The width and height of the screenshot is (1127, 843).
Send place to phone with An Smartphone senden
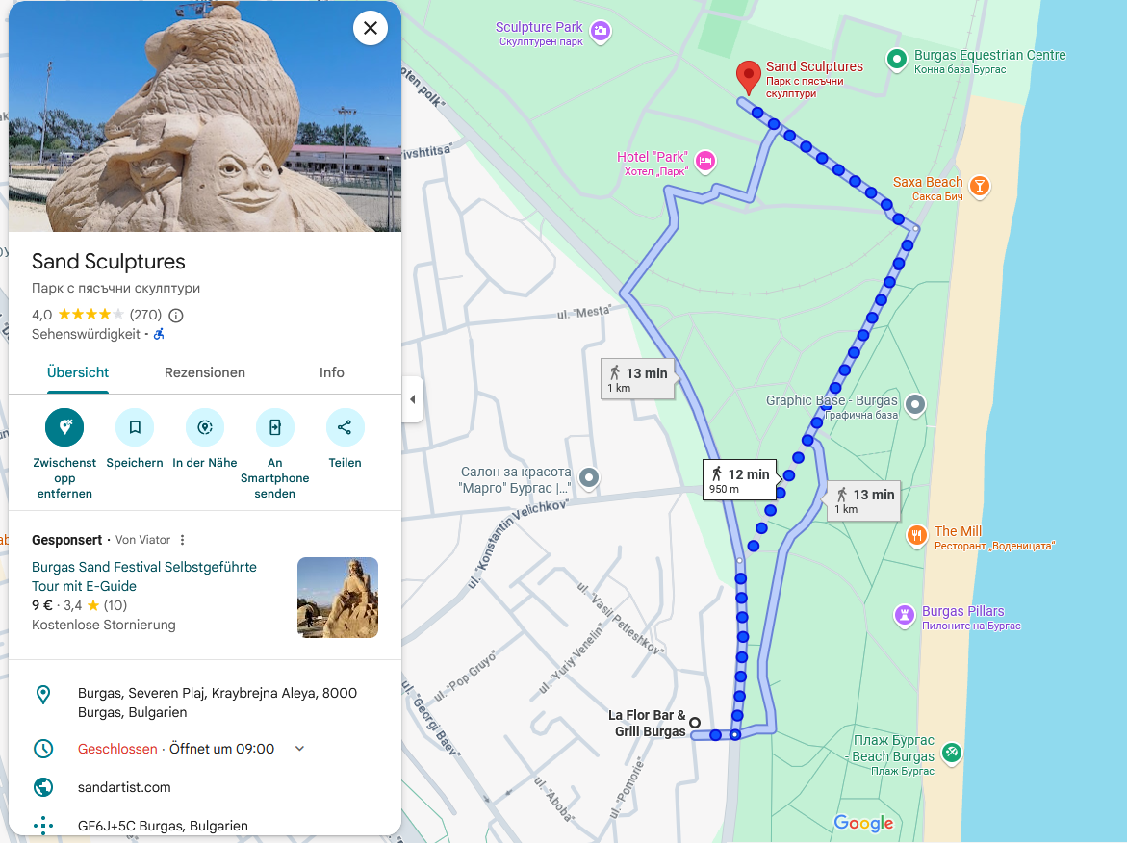pyautogui.click(x=274, y=427)
